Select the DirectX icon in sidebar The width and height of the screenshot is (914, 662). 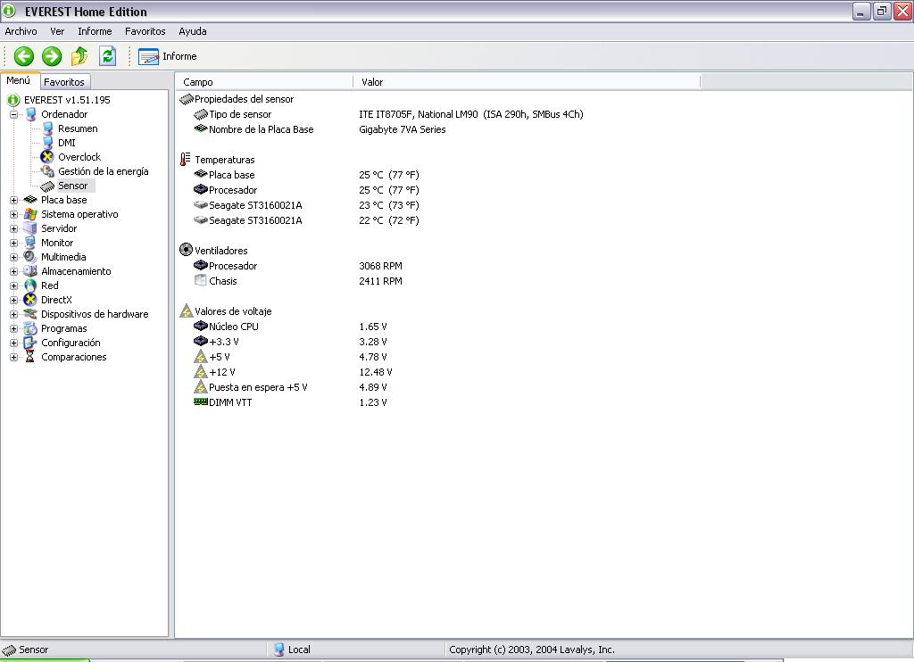[x=30, y=300]
